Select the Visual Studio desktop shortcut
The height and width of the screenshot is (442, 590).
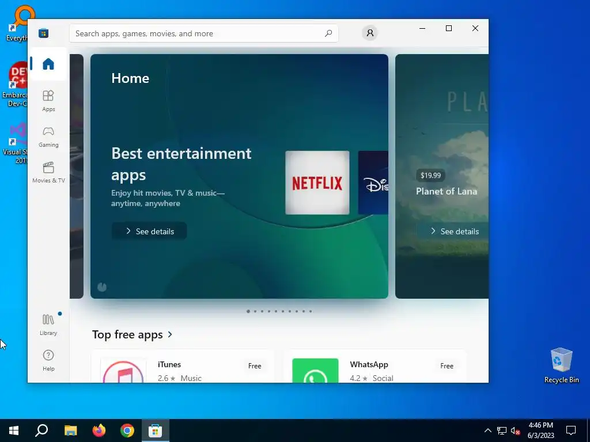click(15, 143)
